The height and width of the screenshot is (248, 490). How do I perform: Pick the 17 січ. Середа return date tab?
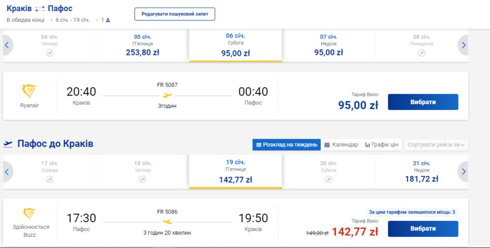click(50, 172)
